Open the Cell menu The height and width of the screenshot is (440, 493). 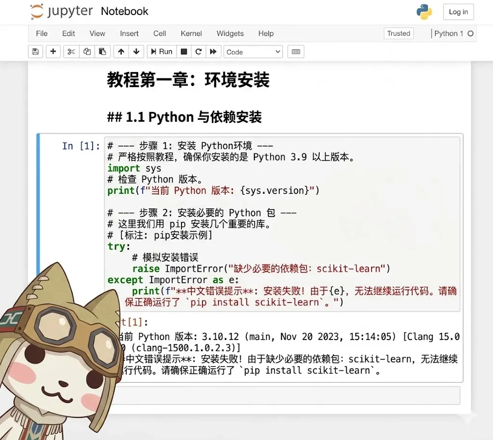pos(159,34)
